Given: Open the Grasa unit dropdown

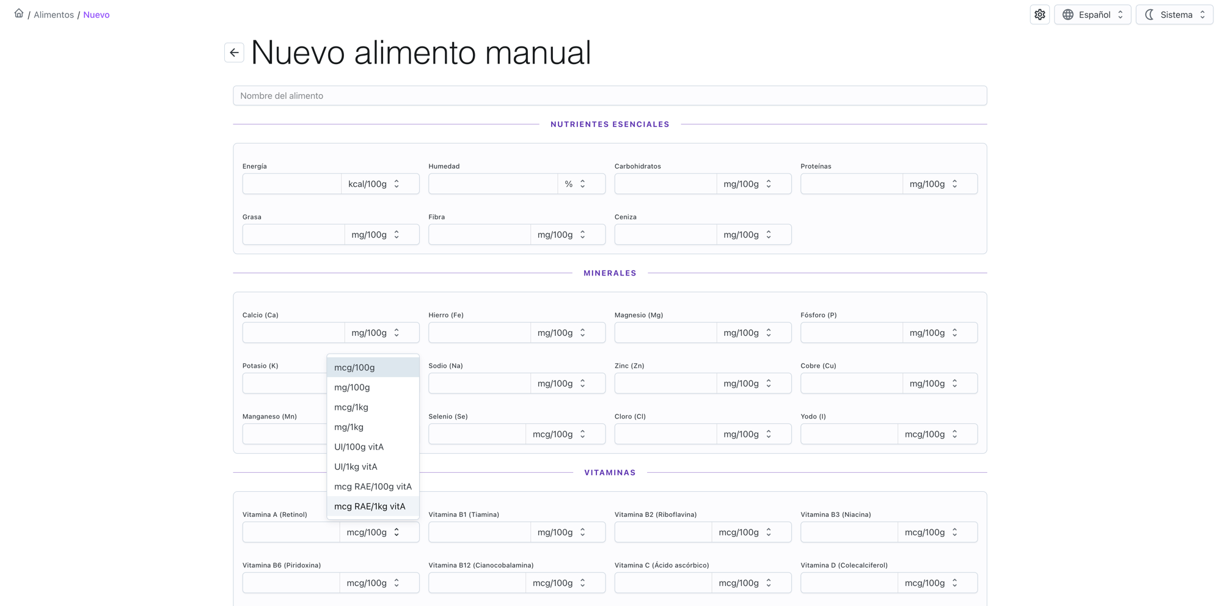Looking at the screenshot, I should coord(382,235).
